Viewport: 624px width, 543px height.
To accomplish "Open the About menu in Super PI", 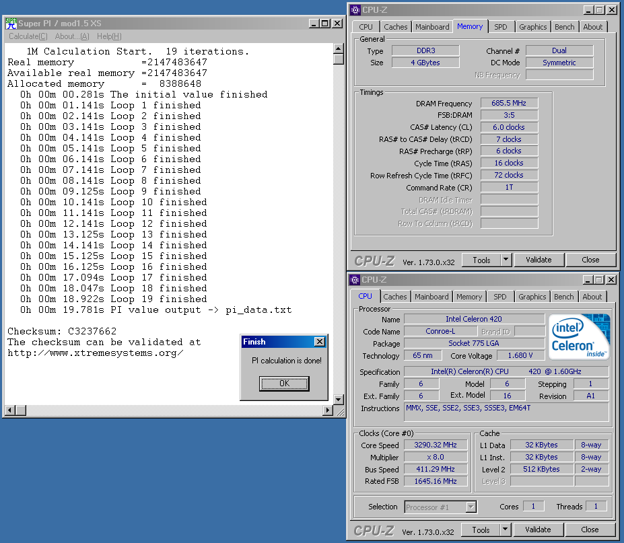I will [72, 36].
